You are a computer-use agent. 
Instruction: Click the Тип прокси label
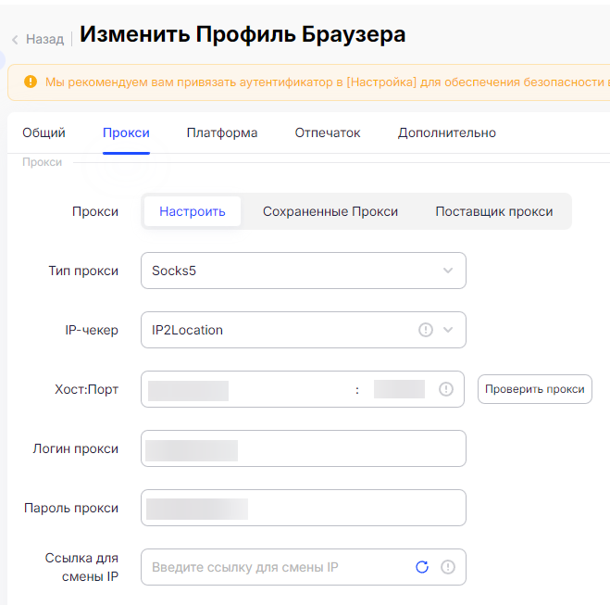tap(83, 271)
